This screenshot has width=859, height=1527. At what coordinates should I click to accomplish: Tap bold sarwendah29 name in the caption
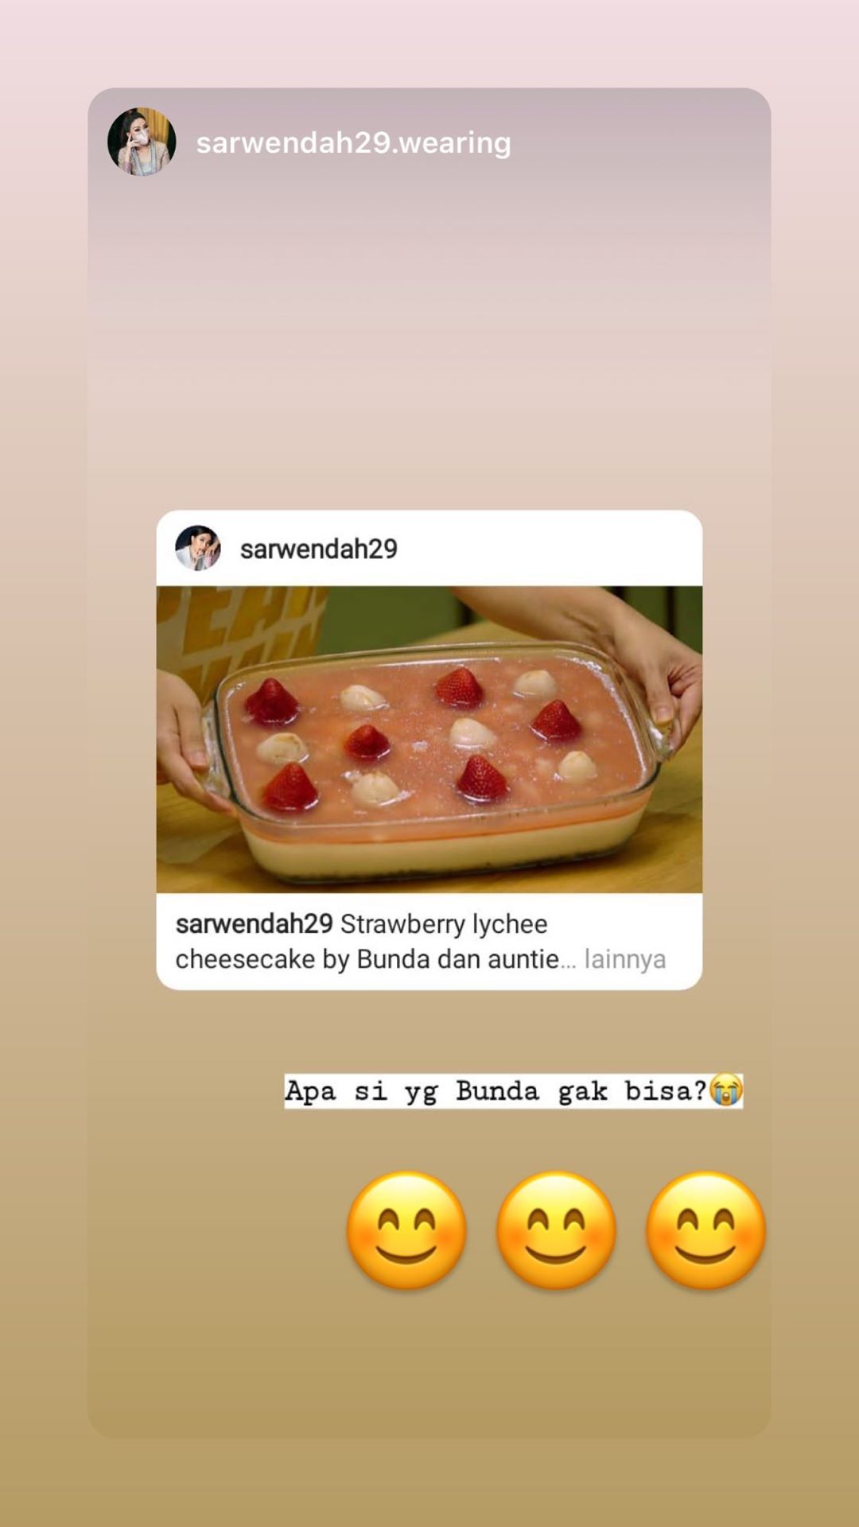click(254, 924)
